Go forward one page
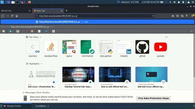Screen dimensions: 195x109 [8, 16]
